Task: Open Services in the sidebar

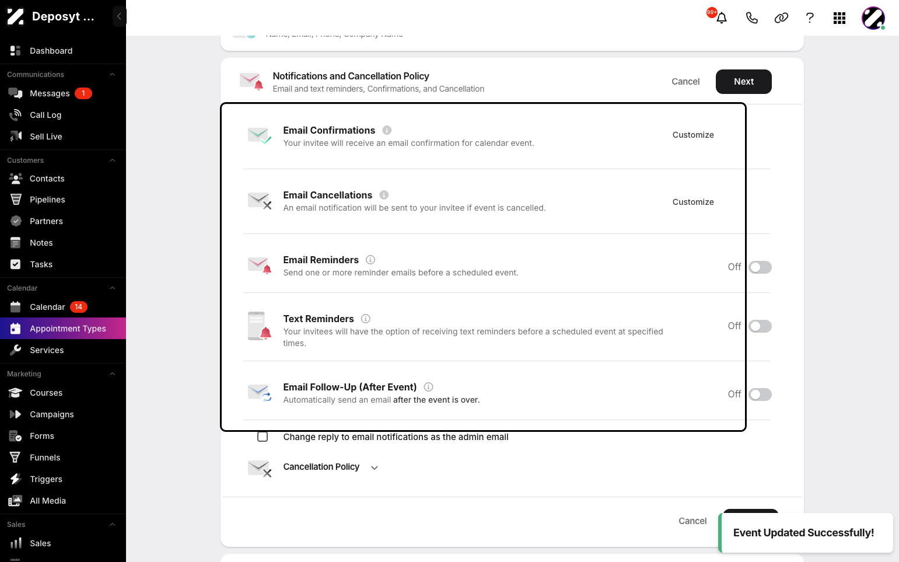Action: (63, 350)
